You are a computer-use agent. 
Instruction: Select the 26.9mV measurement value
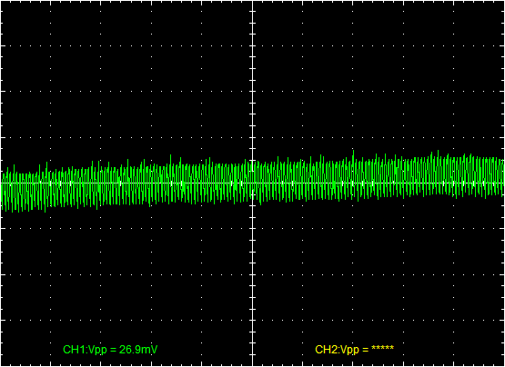(138, 350)
